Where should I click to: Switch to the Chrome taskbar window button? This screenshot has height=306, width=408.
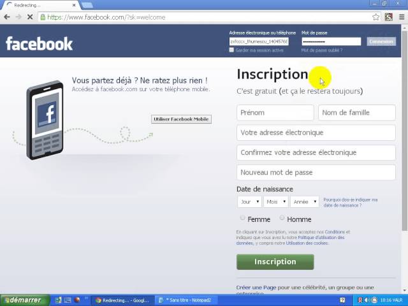123,300
